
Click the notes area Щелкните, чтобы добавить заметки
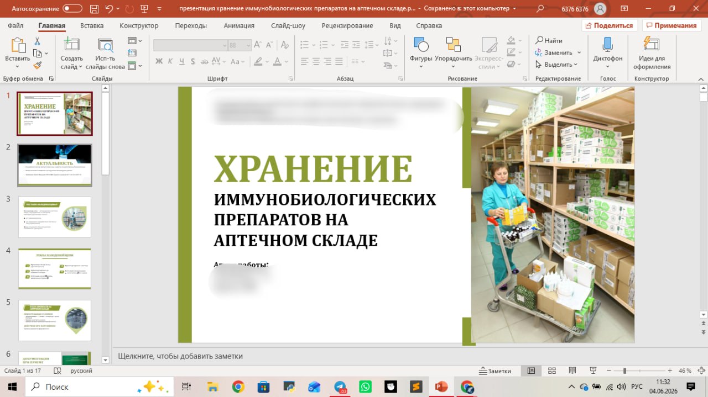pos(180,356)
